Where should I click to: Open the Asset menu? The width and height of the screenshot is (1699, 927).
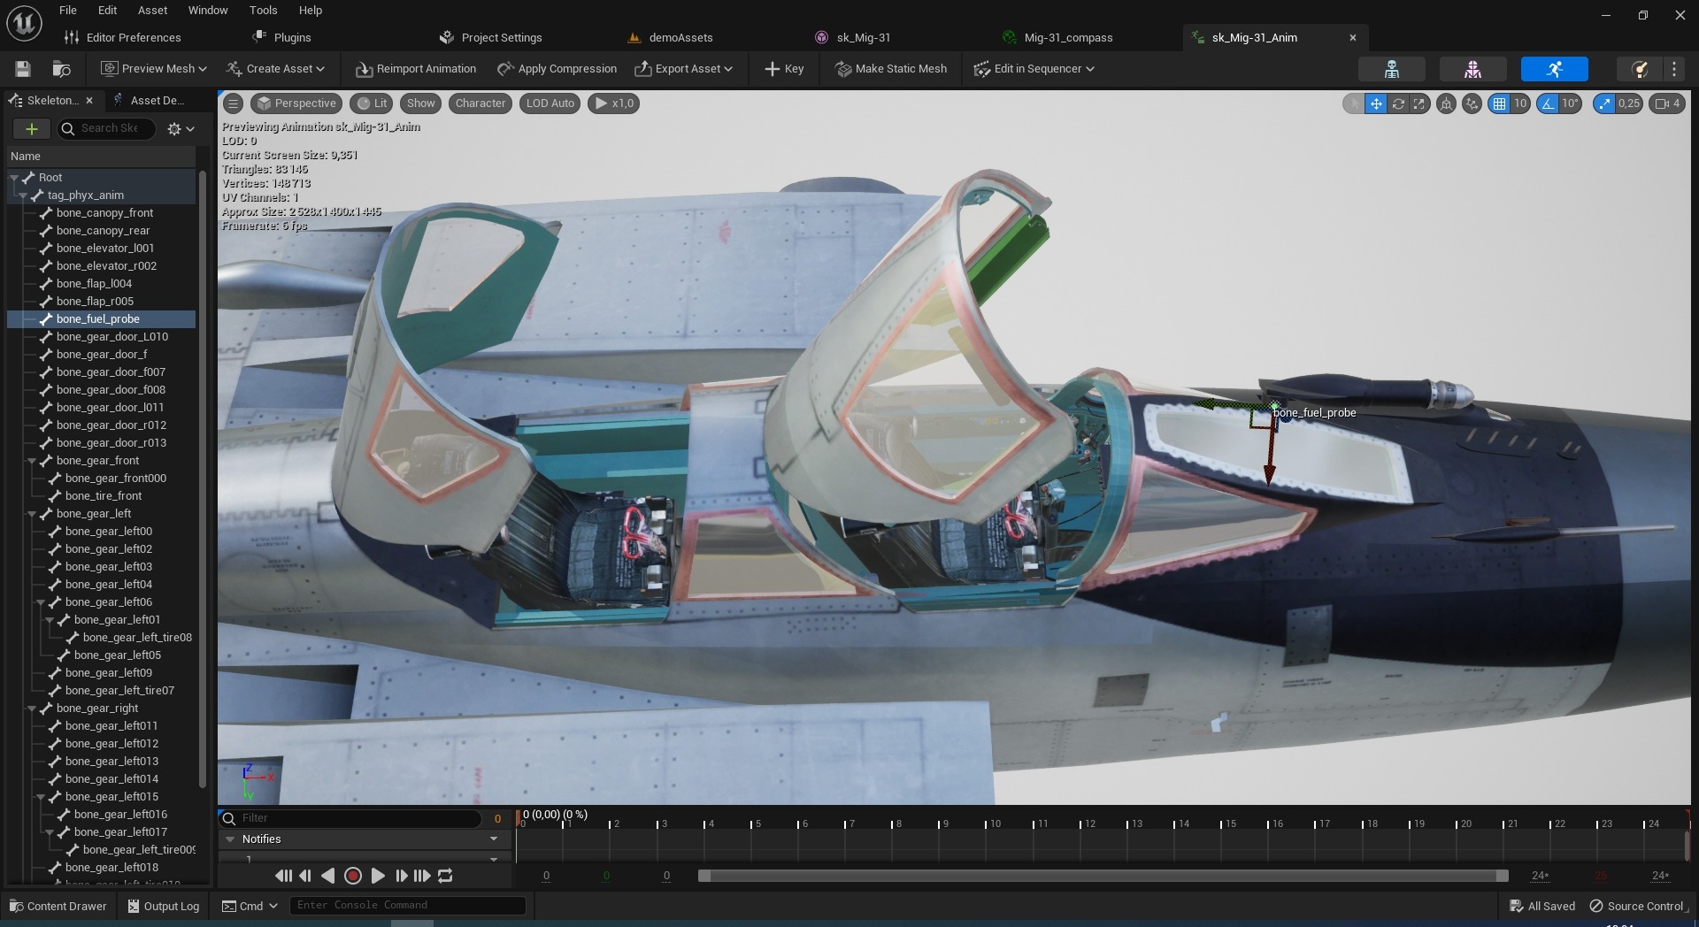(x=152, y=11)
